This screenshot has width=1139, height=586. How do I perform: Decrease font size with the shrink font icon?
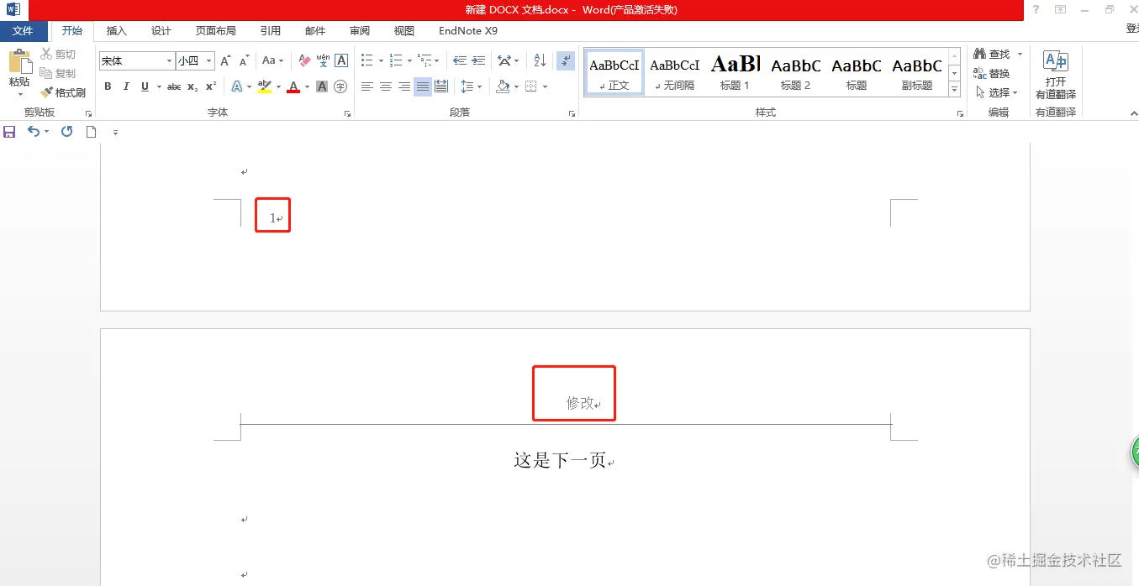(x=244, y=61)
